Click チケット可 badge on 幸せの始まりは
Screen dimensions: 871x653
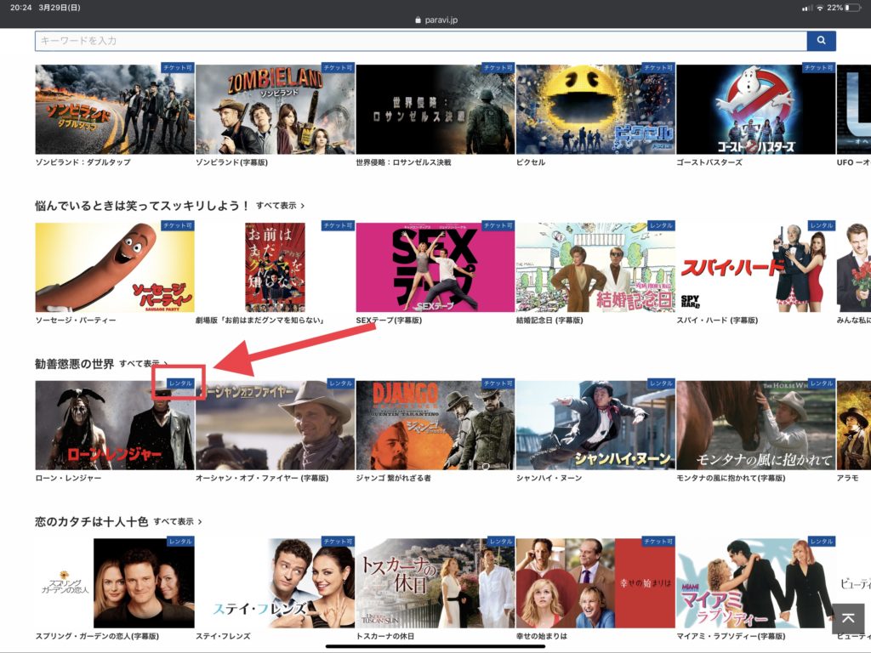[658, 542]
